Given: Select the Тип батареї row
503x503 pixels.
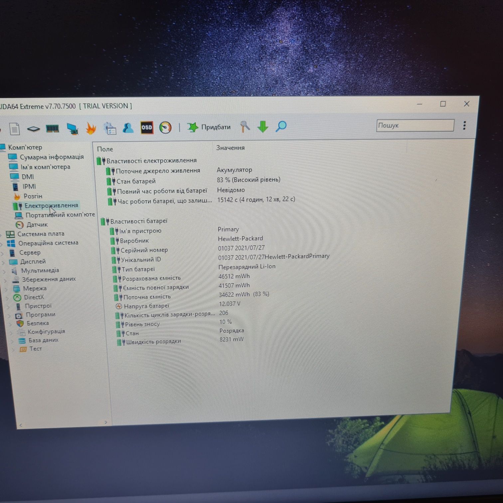Looking at the screenshot, I should tap(194, 268).
